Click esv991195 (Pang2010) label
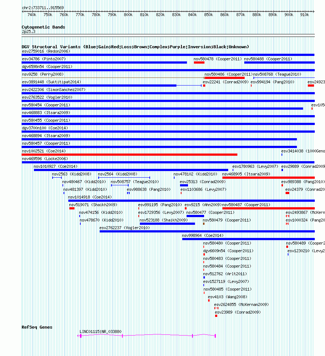Viewport: 325px width, 356px height. click(x=160, y=205)
